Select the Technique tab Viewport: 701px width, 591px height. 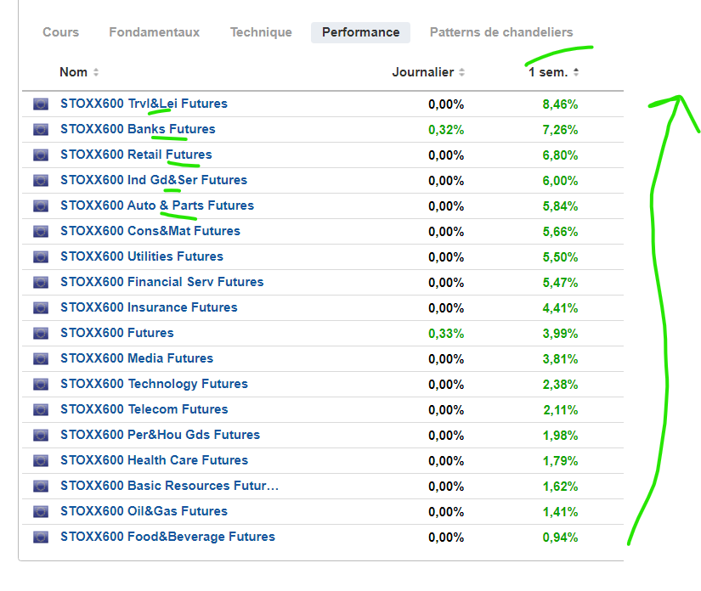261,32
